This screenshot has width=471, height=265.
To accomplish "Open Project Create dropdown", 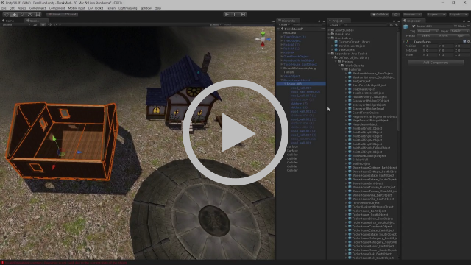I will [x=334, y=24].
